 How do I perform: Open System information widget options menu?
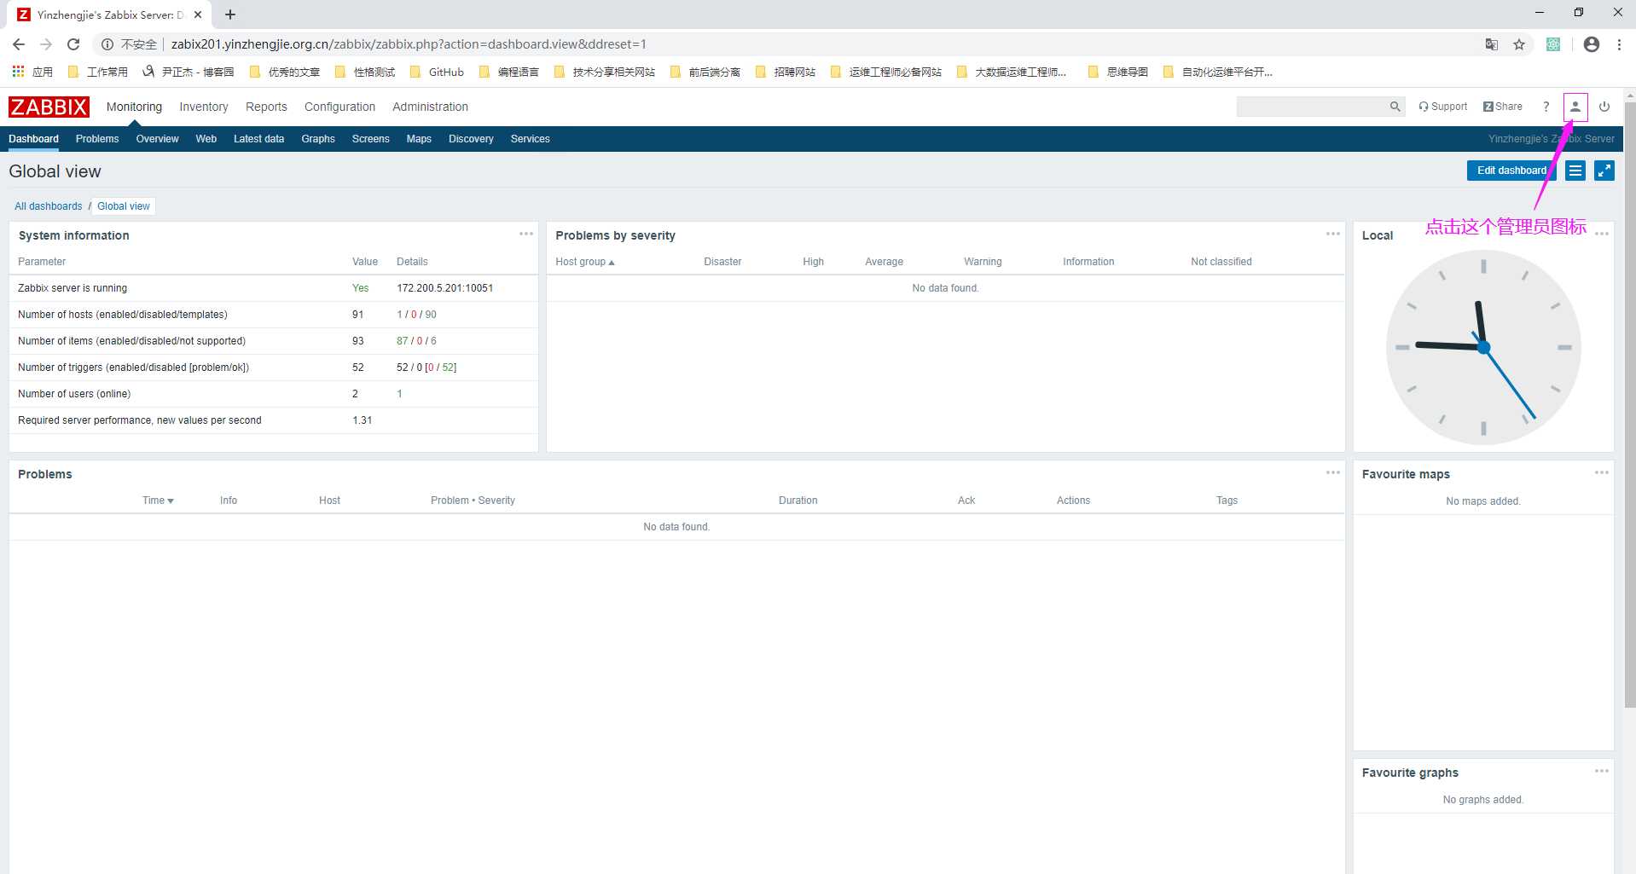(526, 234)
